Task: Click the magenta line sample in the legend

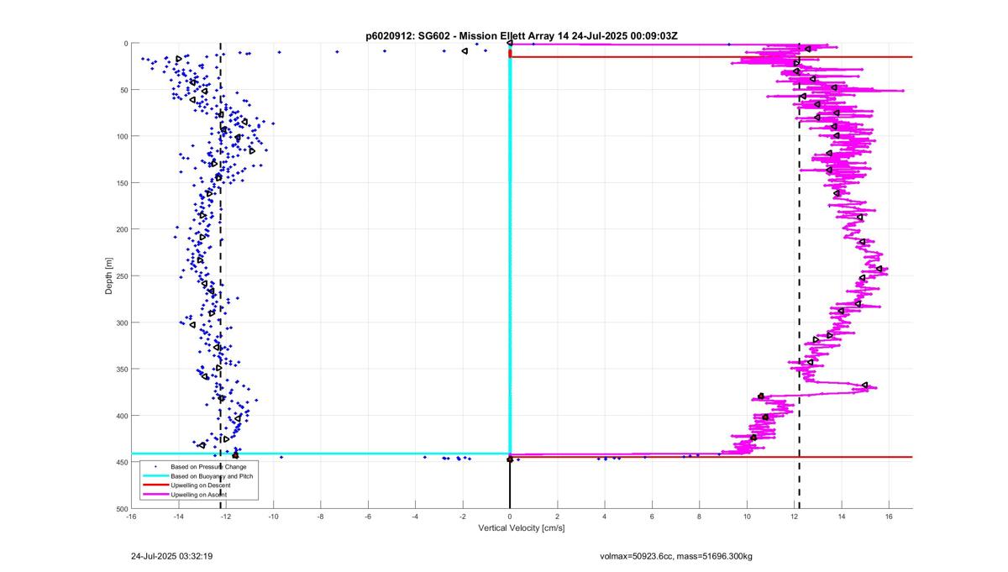Action: (155, 496)
